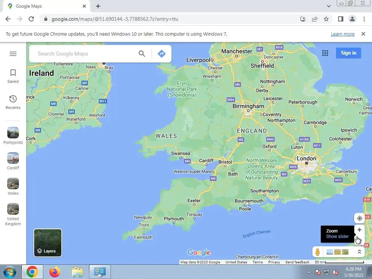Open Chrome from the taskbar
Screen dimensions: 372x279
[x=32, y=272]
